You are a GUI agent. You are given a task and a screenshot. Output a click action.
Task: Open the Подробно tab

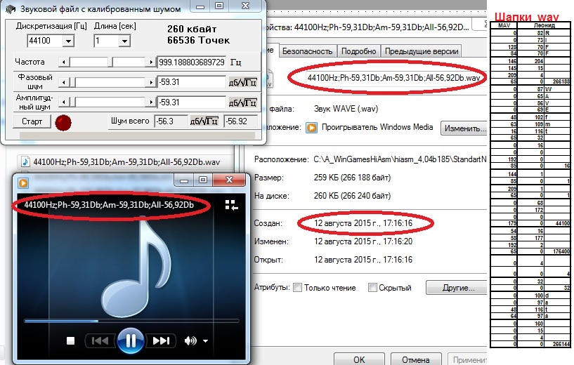click(358, 51)
